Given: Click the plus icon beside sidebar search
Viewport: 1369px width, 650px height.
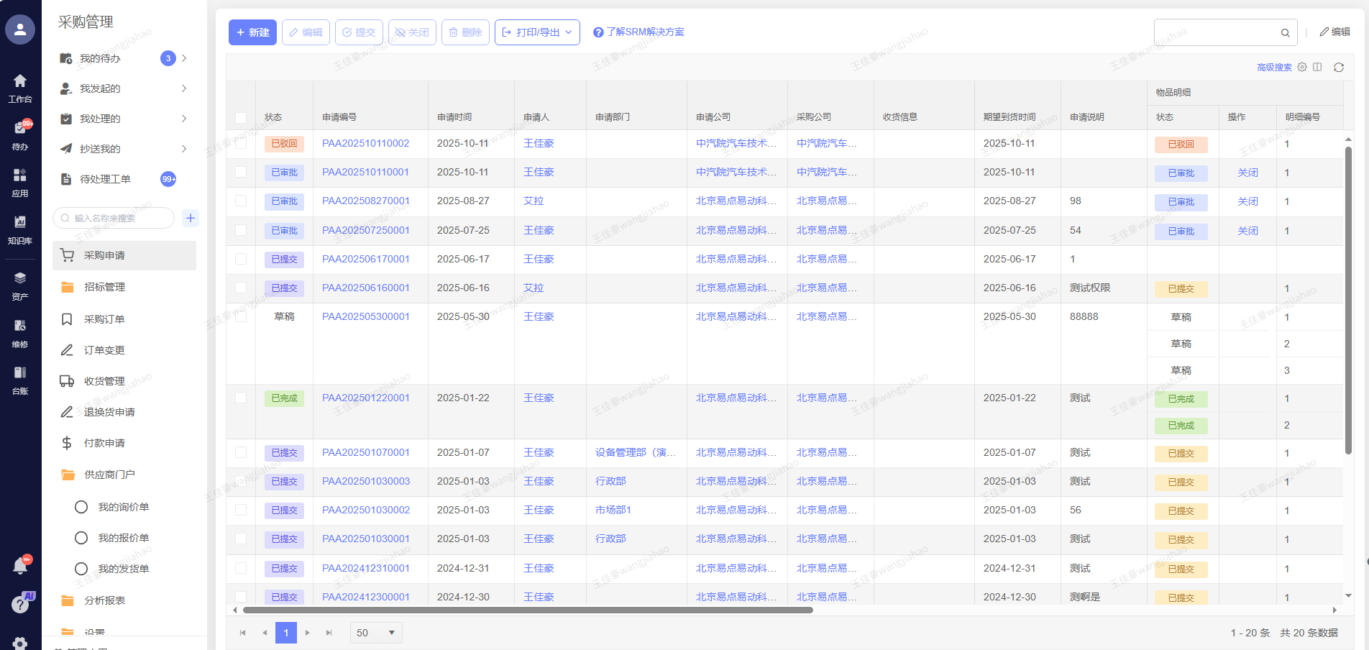Looking at the screenshot, I should (191, 218).
